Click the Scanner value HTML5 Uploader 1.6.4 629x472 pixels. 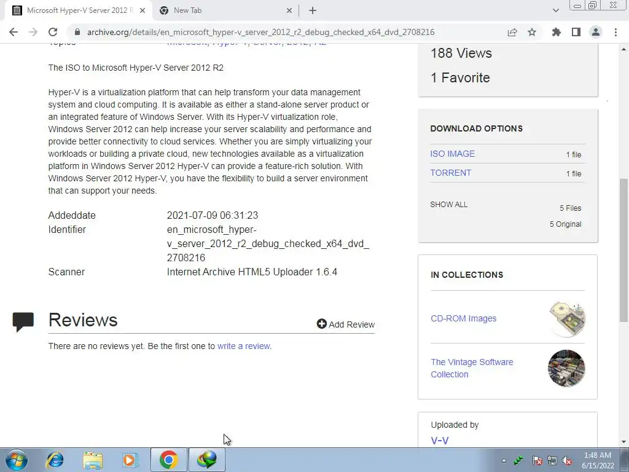252,272
